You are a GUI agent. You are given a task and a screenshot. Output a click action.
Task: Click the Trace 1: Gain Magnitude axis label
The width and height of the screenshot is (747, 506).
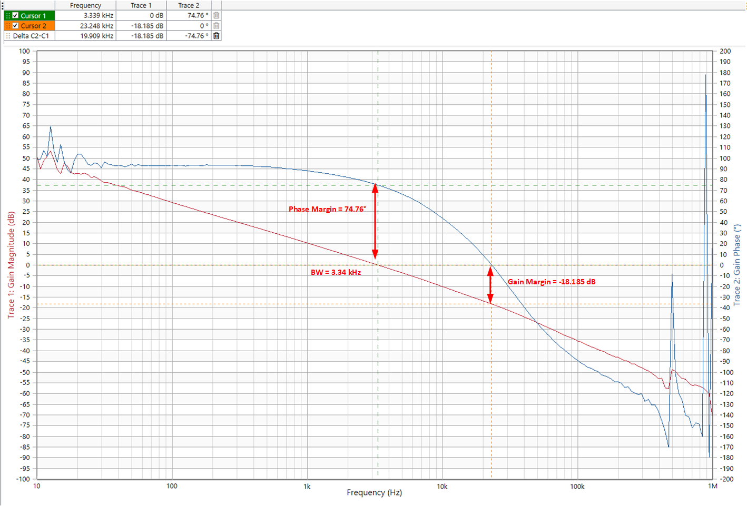(x=11, y=265)
